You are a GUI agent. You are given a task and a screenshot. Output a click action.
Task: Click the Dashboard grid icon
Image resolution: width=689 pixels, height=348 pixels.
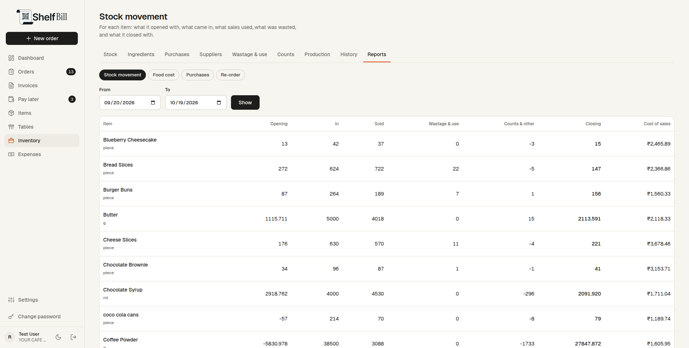11,58
